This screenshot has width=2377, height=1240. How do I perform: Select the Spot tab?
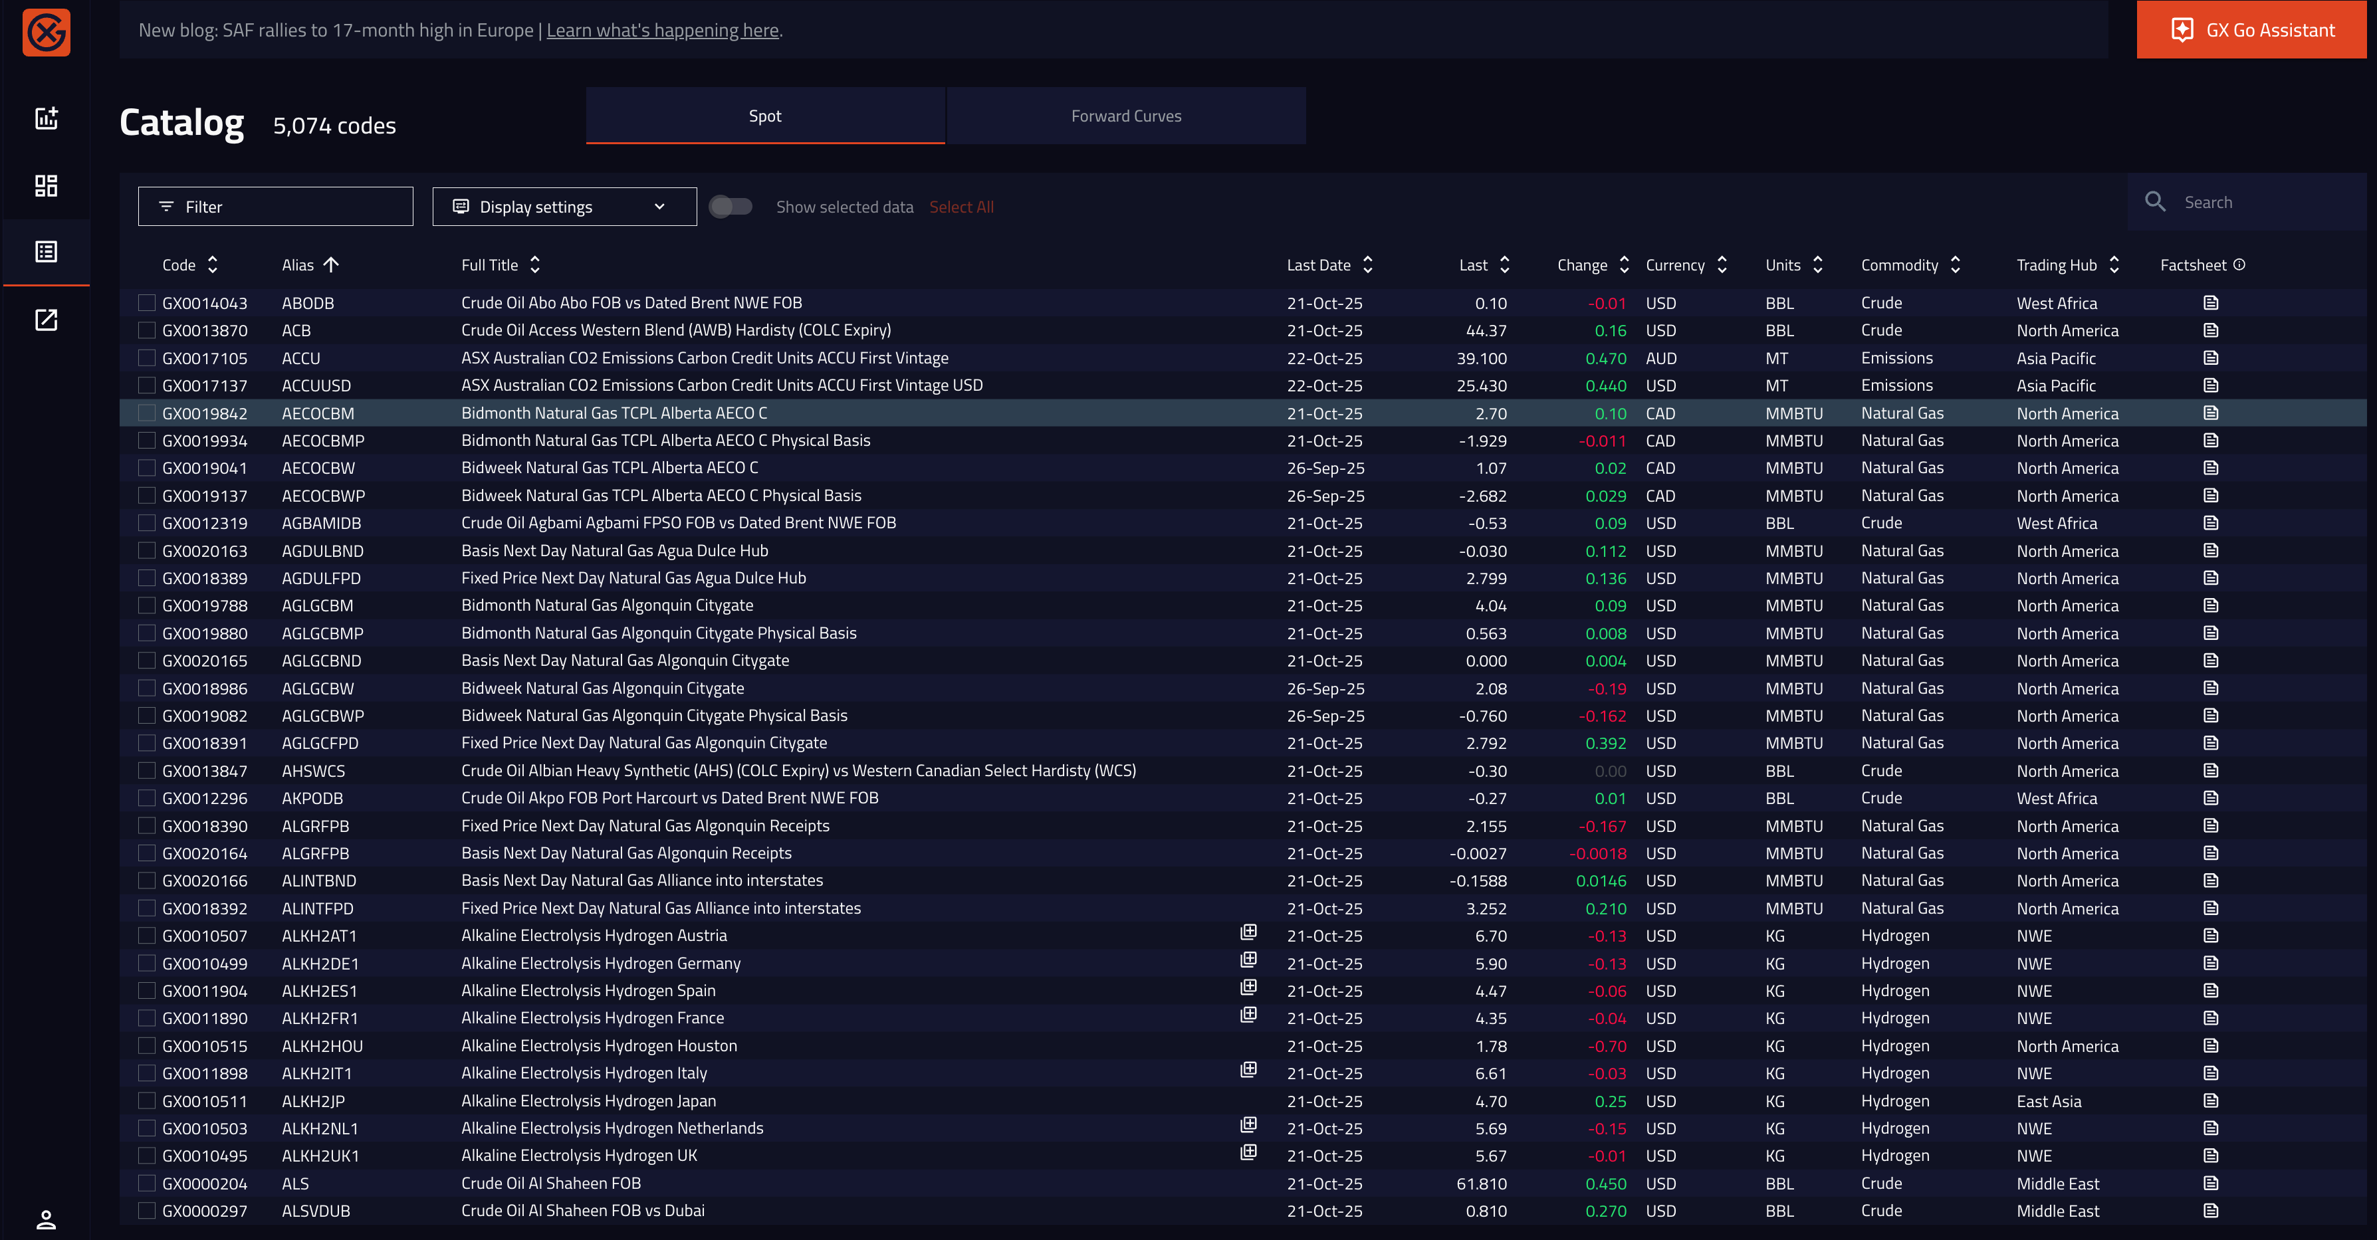(x=764, y=116)
